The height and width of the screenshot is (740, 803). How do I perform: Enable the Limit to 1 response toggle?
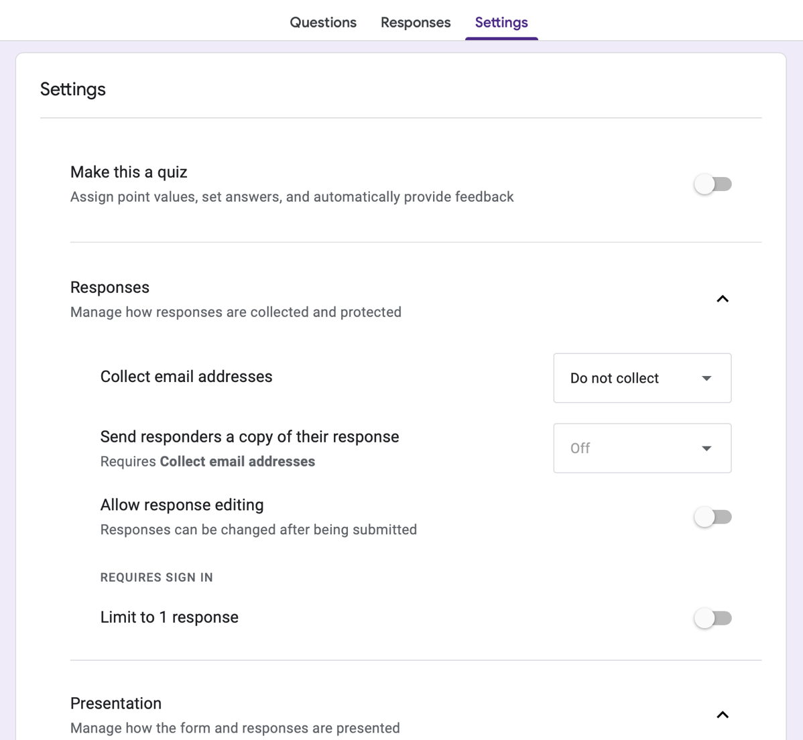713,618
